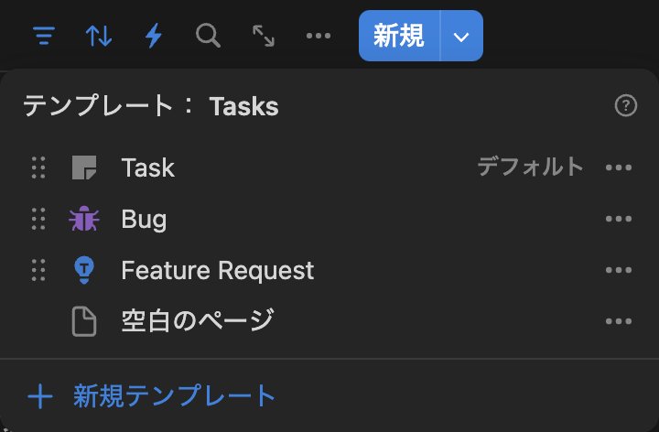Screen dimensions: 659x432
Task: Click the Bug template drag handle
Action: coord(38,219)
